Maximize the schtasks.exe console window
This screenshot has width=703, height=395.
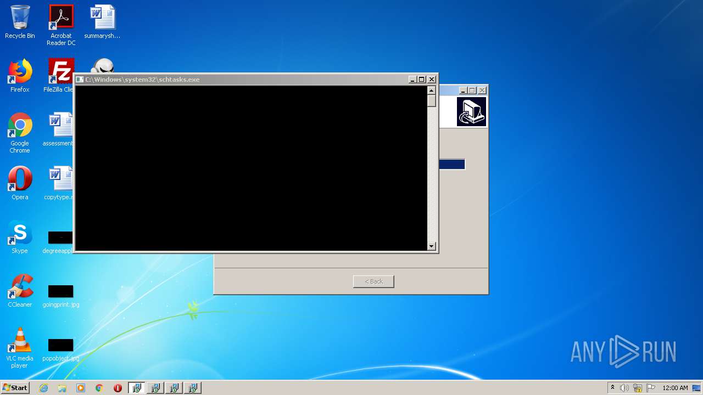(x=421, y=80)
